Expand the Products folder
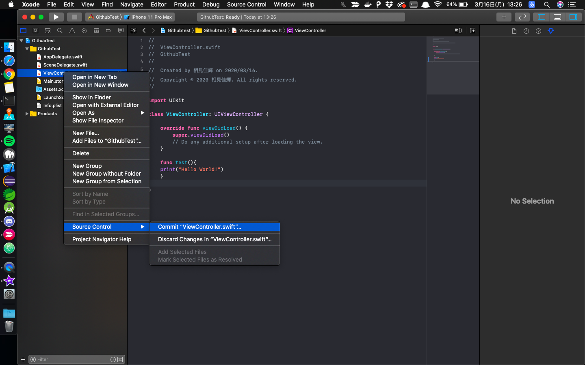Image resolution: width=585 pixels, height=365 pixels. [27, 114]
